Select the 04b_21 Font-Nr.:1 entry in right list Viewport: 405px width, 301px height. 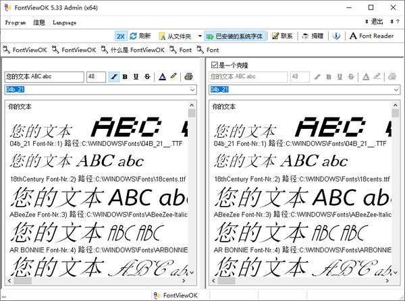[300, 144]
